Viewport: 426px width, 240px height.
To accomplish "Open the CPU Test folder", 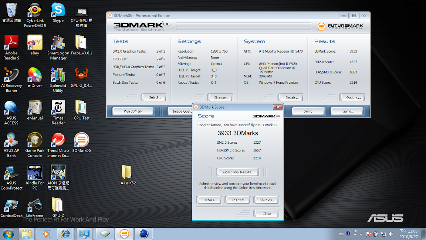I will (x=81, y=110).
